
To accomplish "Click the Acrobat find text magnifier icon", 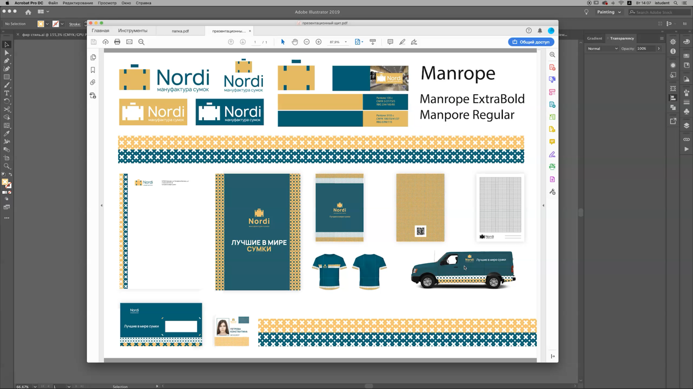I will [141, 42].
